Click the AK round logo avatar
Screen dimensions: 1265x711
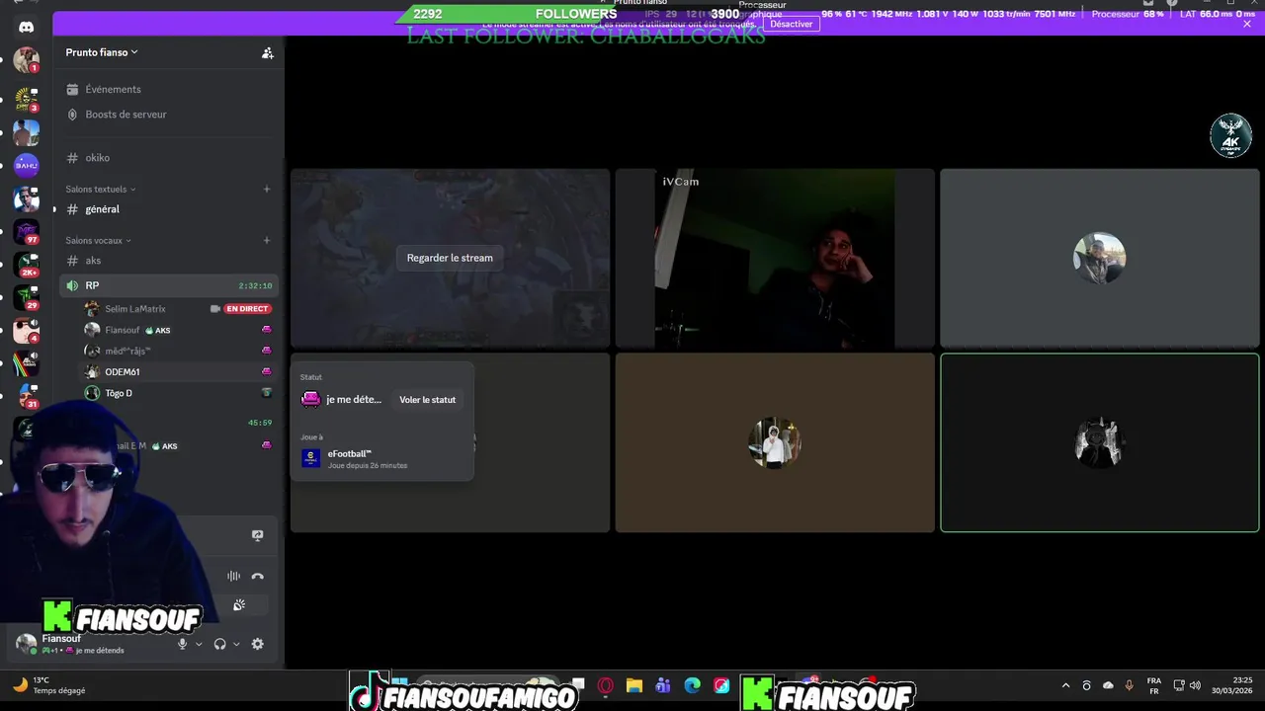point(1230,136)
